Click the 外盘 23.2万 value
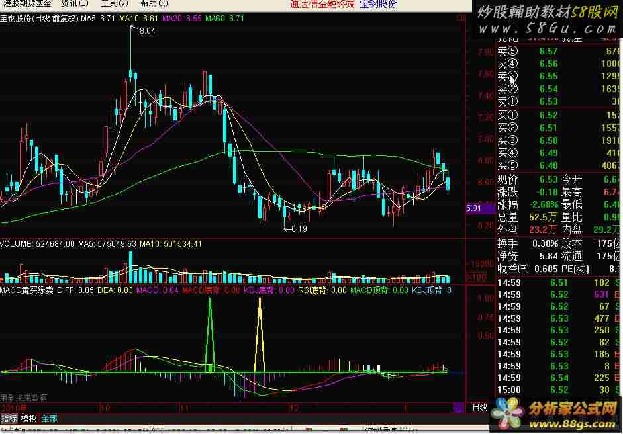This screenshot has height=434, width=623. pyautogui.click(x=544, y=230)
